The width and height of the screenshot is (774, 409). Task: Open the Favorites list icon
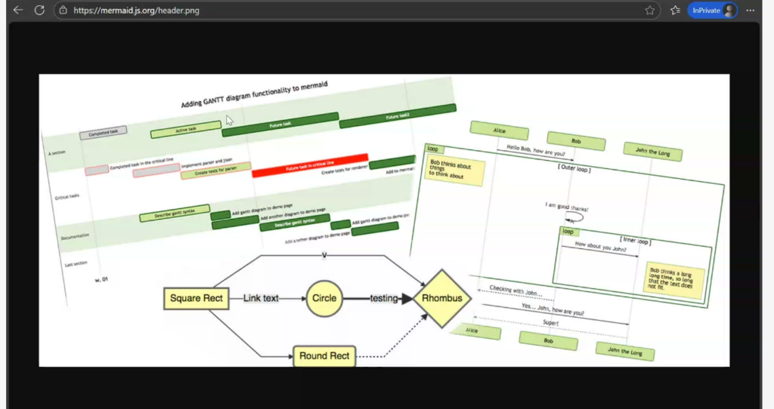[x=675, y=11]
